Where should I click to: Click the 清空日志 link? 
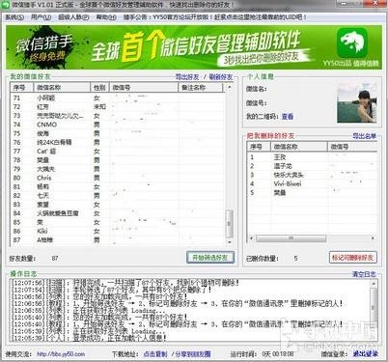pyautogui.click(x=364, y=274)
